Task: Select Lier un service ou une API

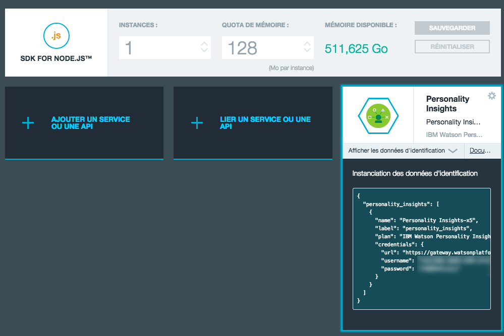Action: pyautogui.click(x=253, y=123)
